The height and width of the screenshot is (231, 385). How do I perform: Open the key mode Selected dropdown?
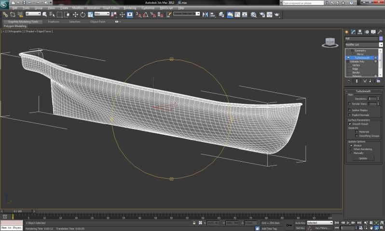(320, 223)
